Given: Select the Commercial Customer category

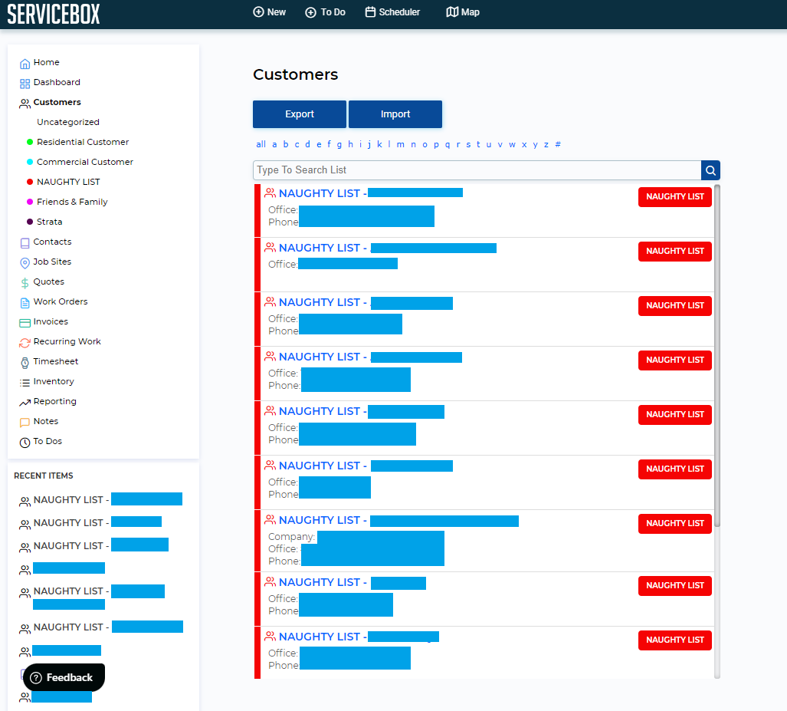Looking at the screenshot, I should click(85, 162).
